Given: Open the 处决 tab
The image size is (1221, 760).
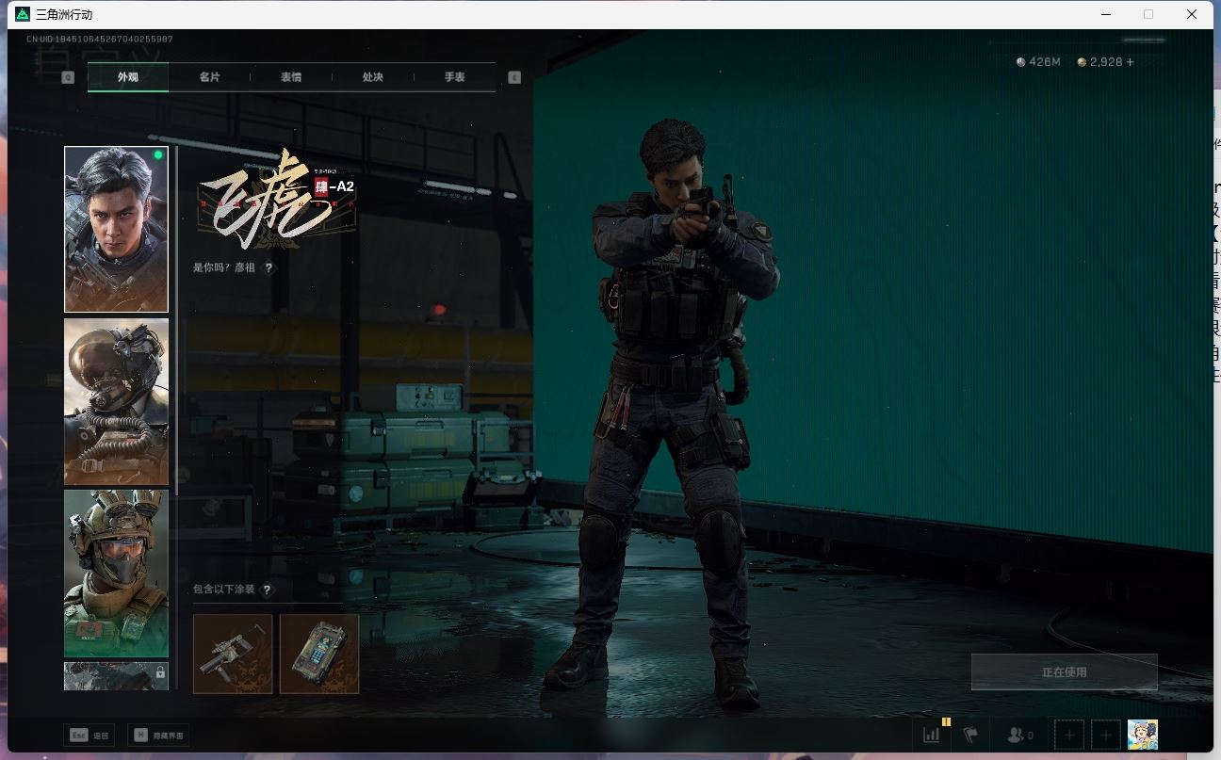Looking at the screenshot, I should click(373, 77).
